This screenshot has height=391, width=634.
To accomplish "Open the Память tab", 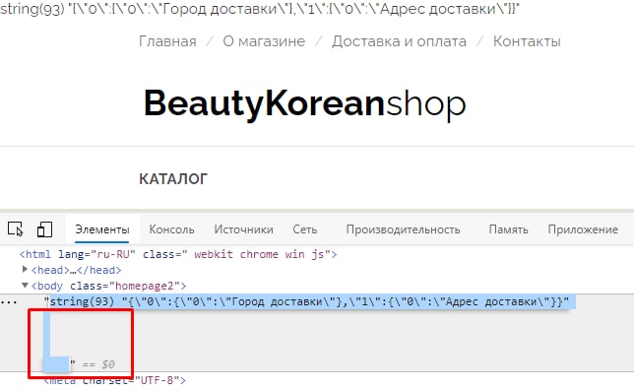I will (x=508, y=229).
